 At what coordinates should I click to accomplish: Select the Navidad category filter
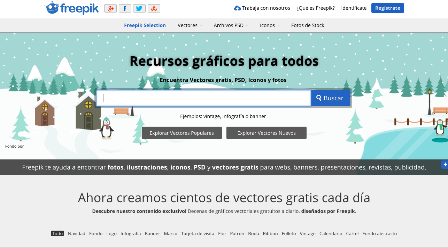tap(77, 233)
